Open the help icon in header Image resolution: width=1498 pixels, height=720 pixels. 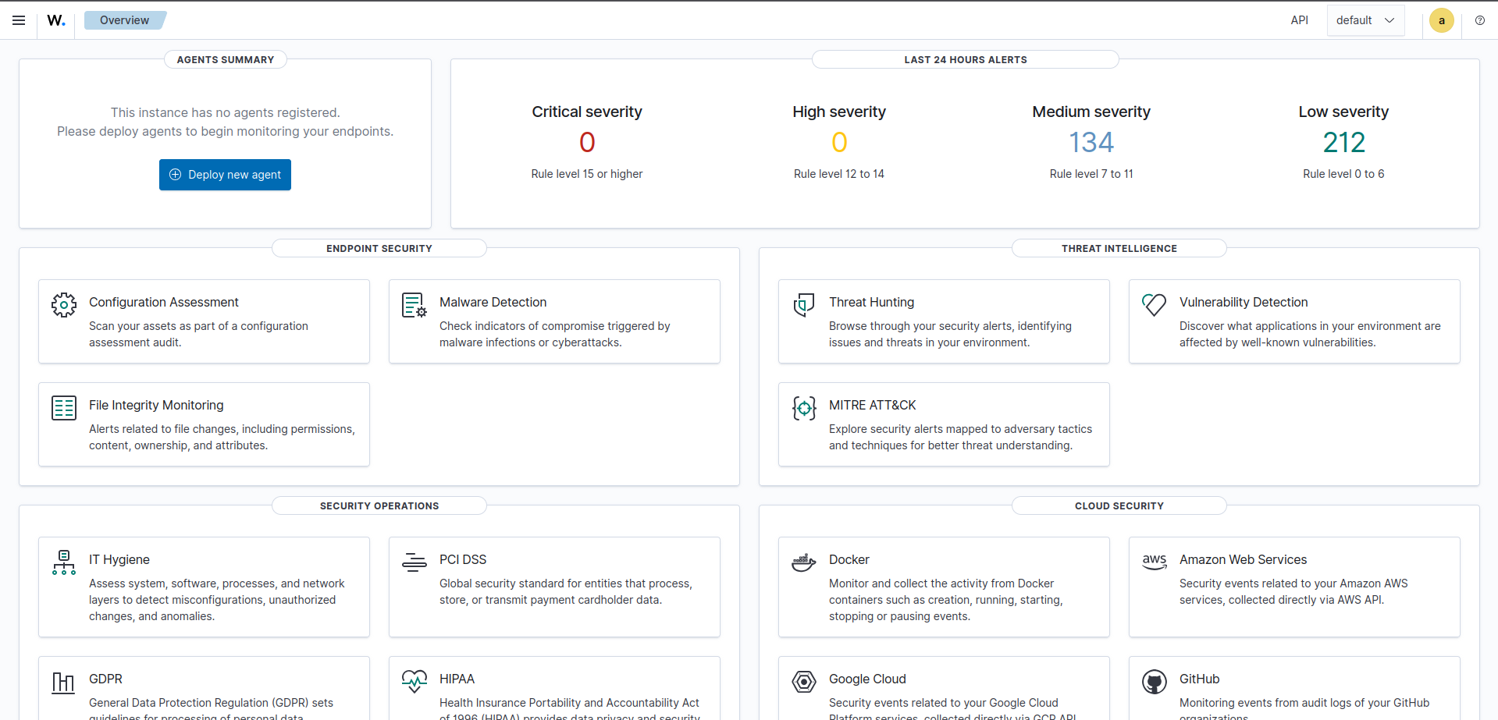point(1479,20)
